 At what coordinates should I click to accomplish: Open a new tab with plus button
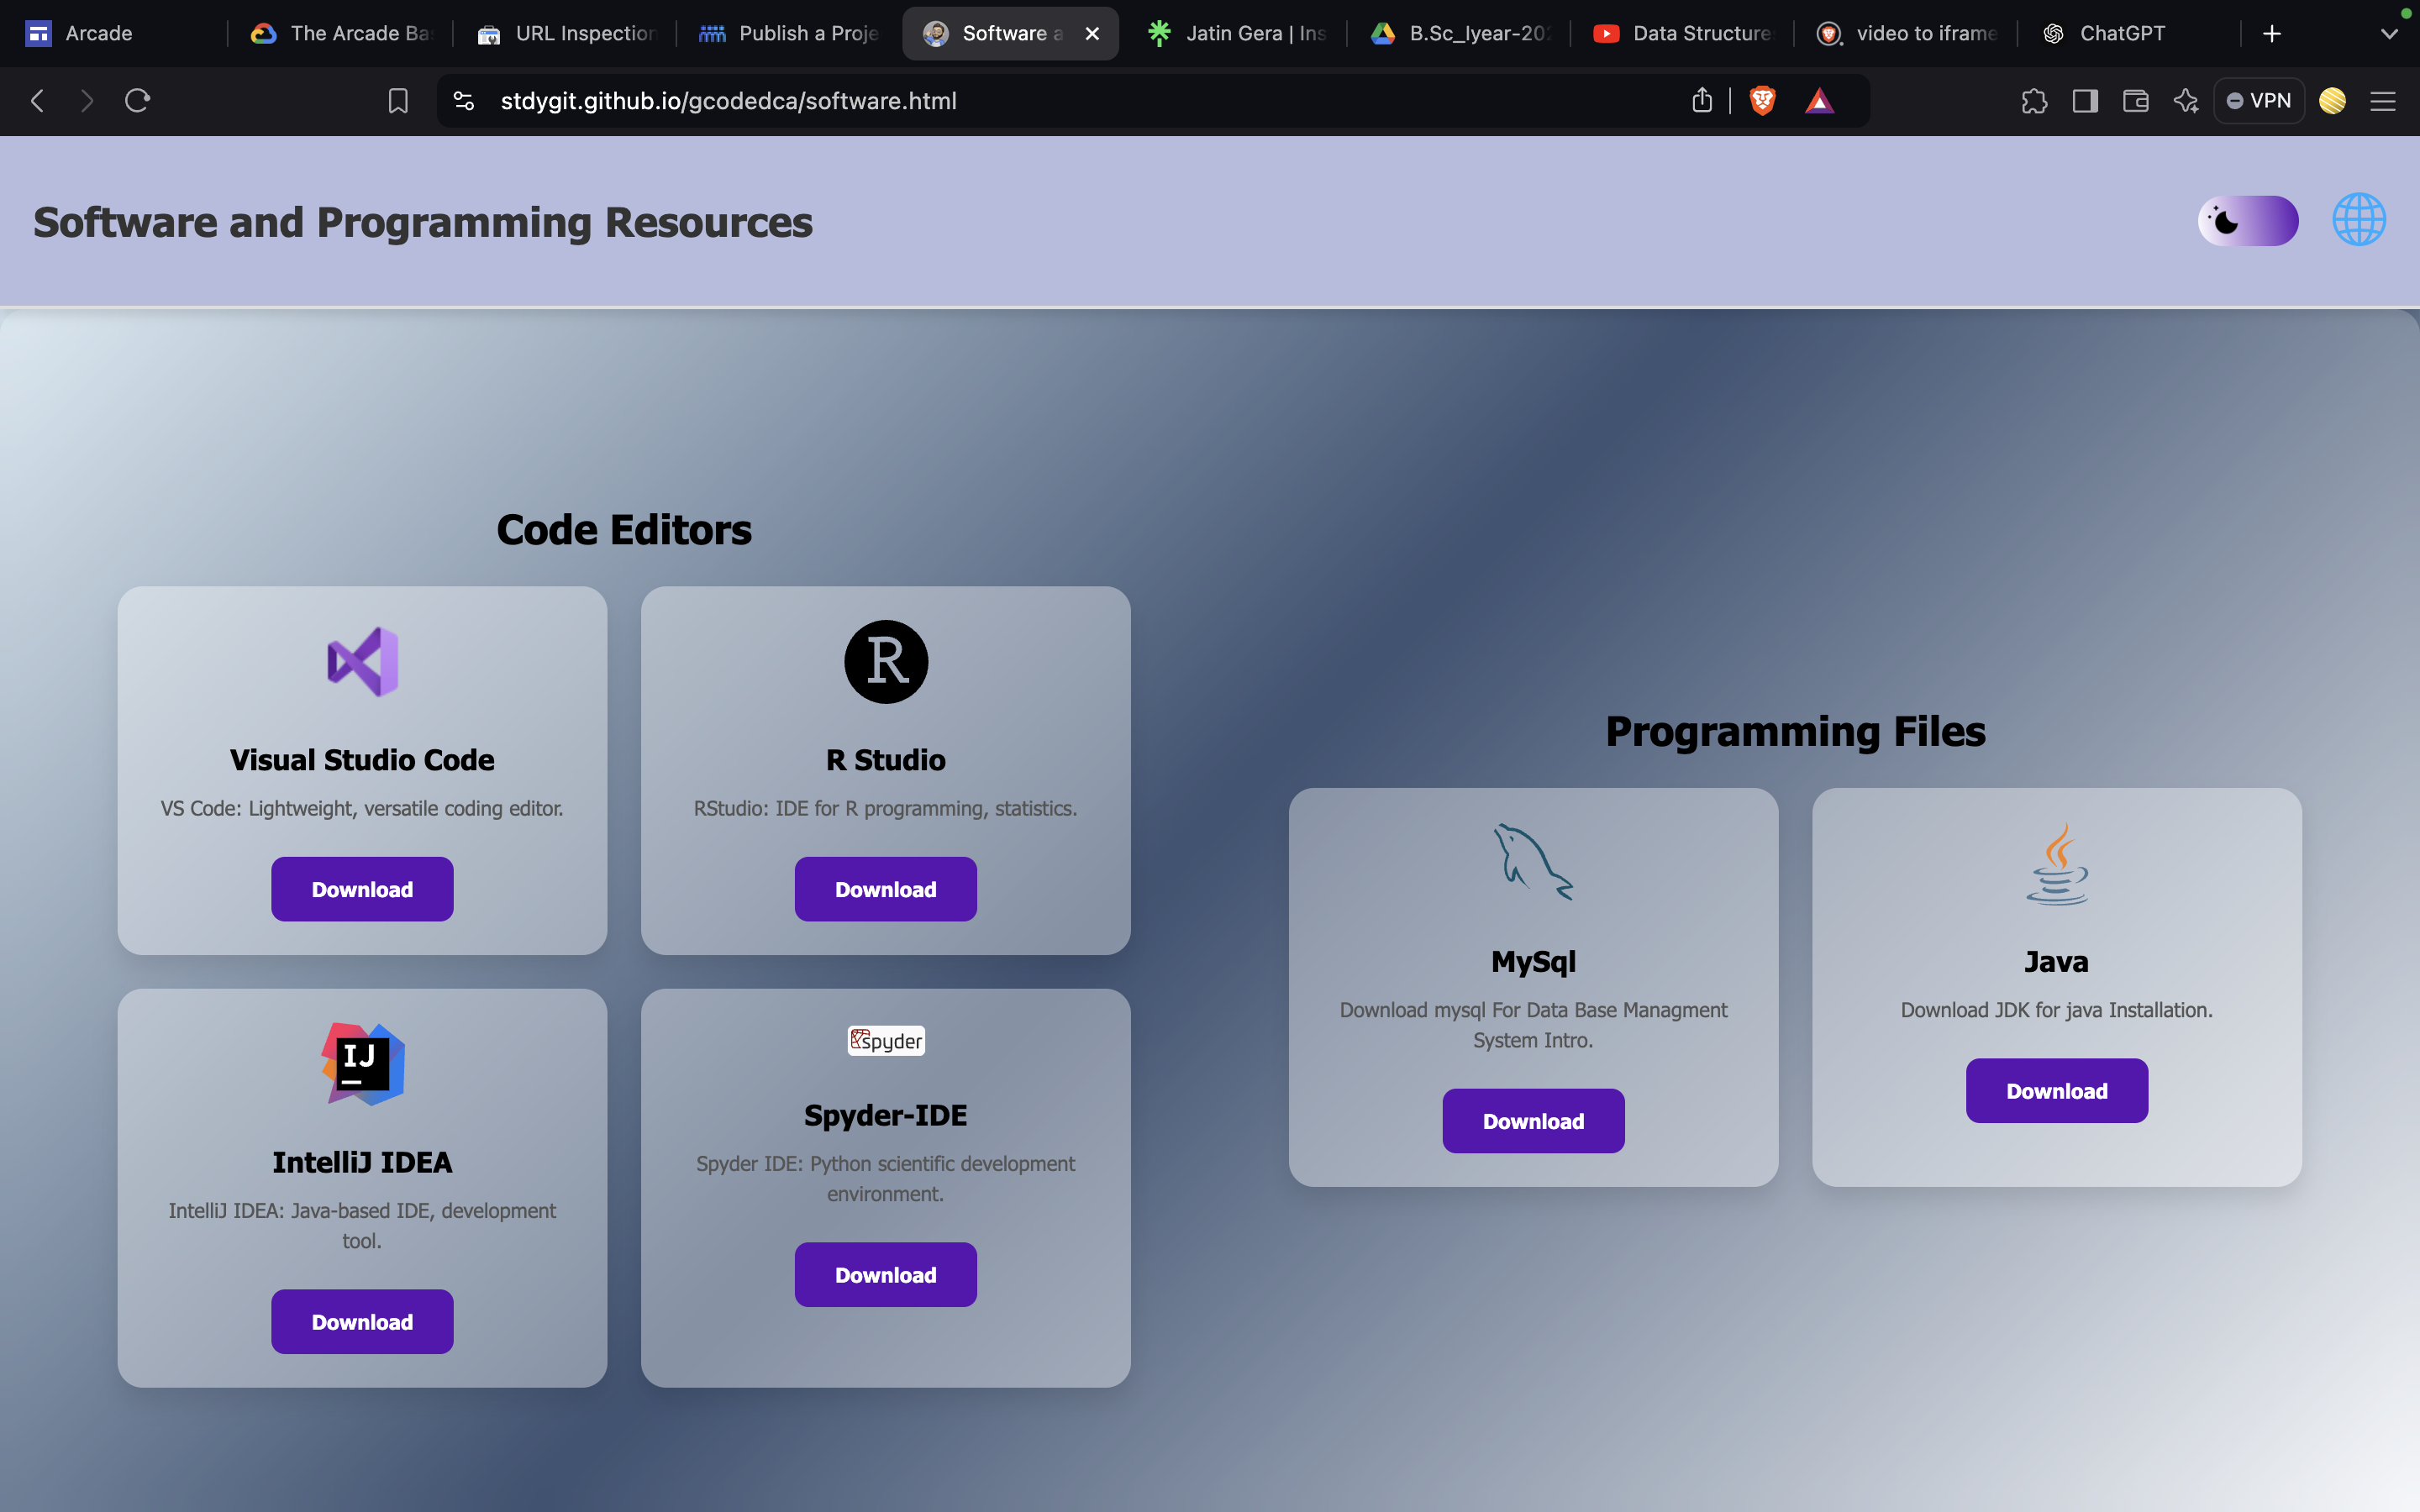2272,34
